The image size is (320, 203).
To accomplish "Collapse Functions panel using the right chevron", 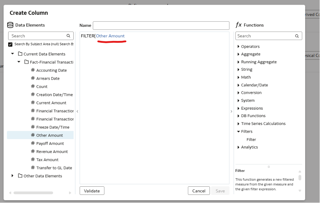I will (232, 111).
